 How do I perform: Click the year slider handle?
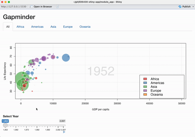6,125
